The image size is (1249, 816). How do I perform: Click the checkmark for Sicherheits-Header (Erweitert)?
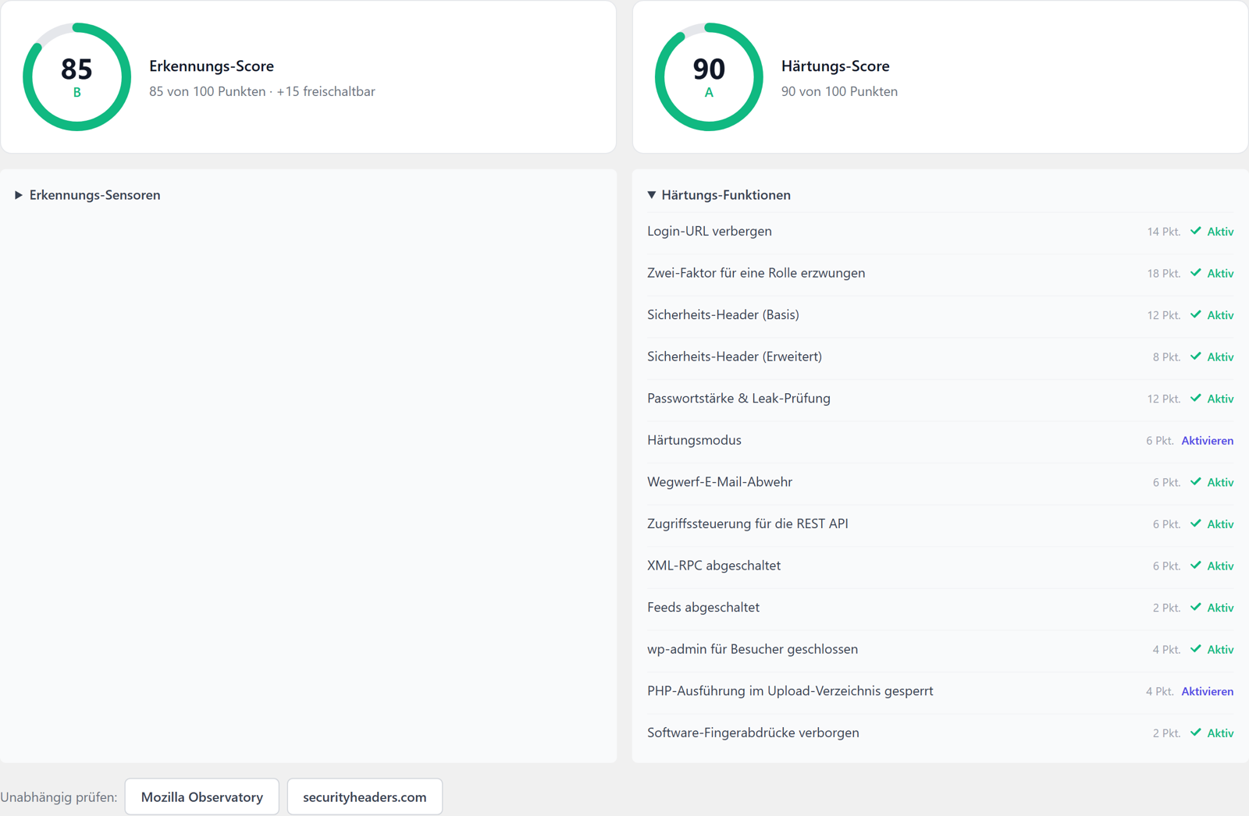(x=1196, y=357)
